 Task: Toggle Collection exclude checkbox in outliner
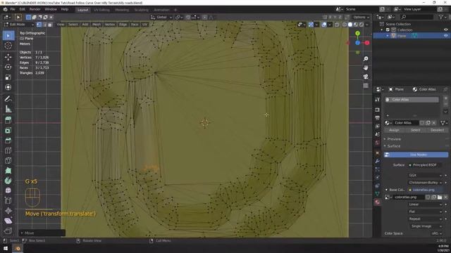click(x=388, y=30)
